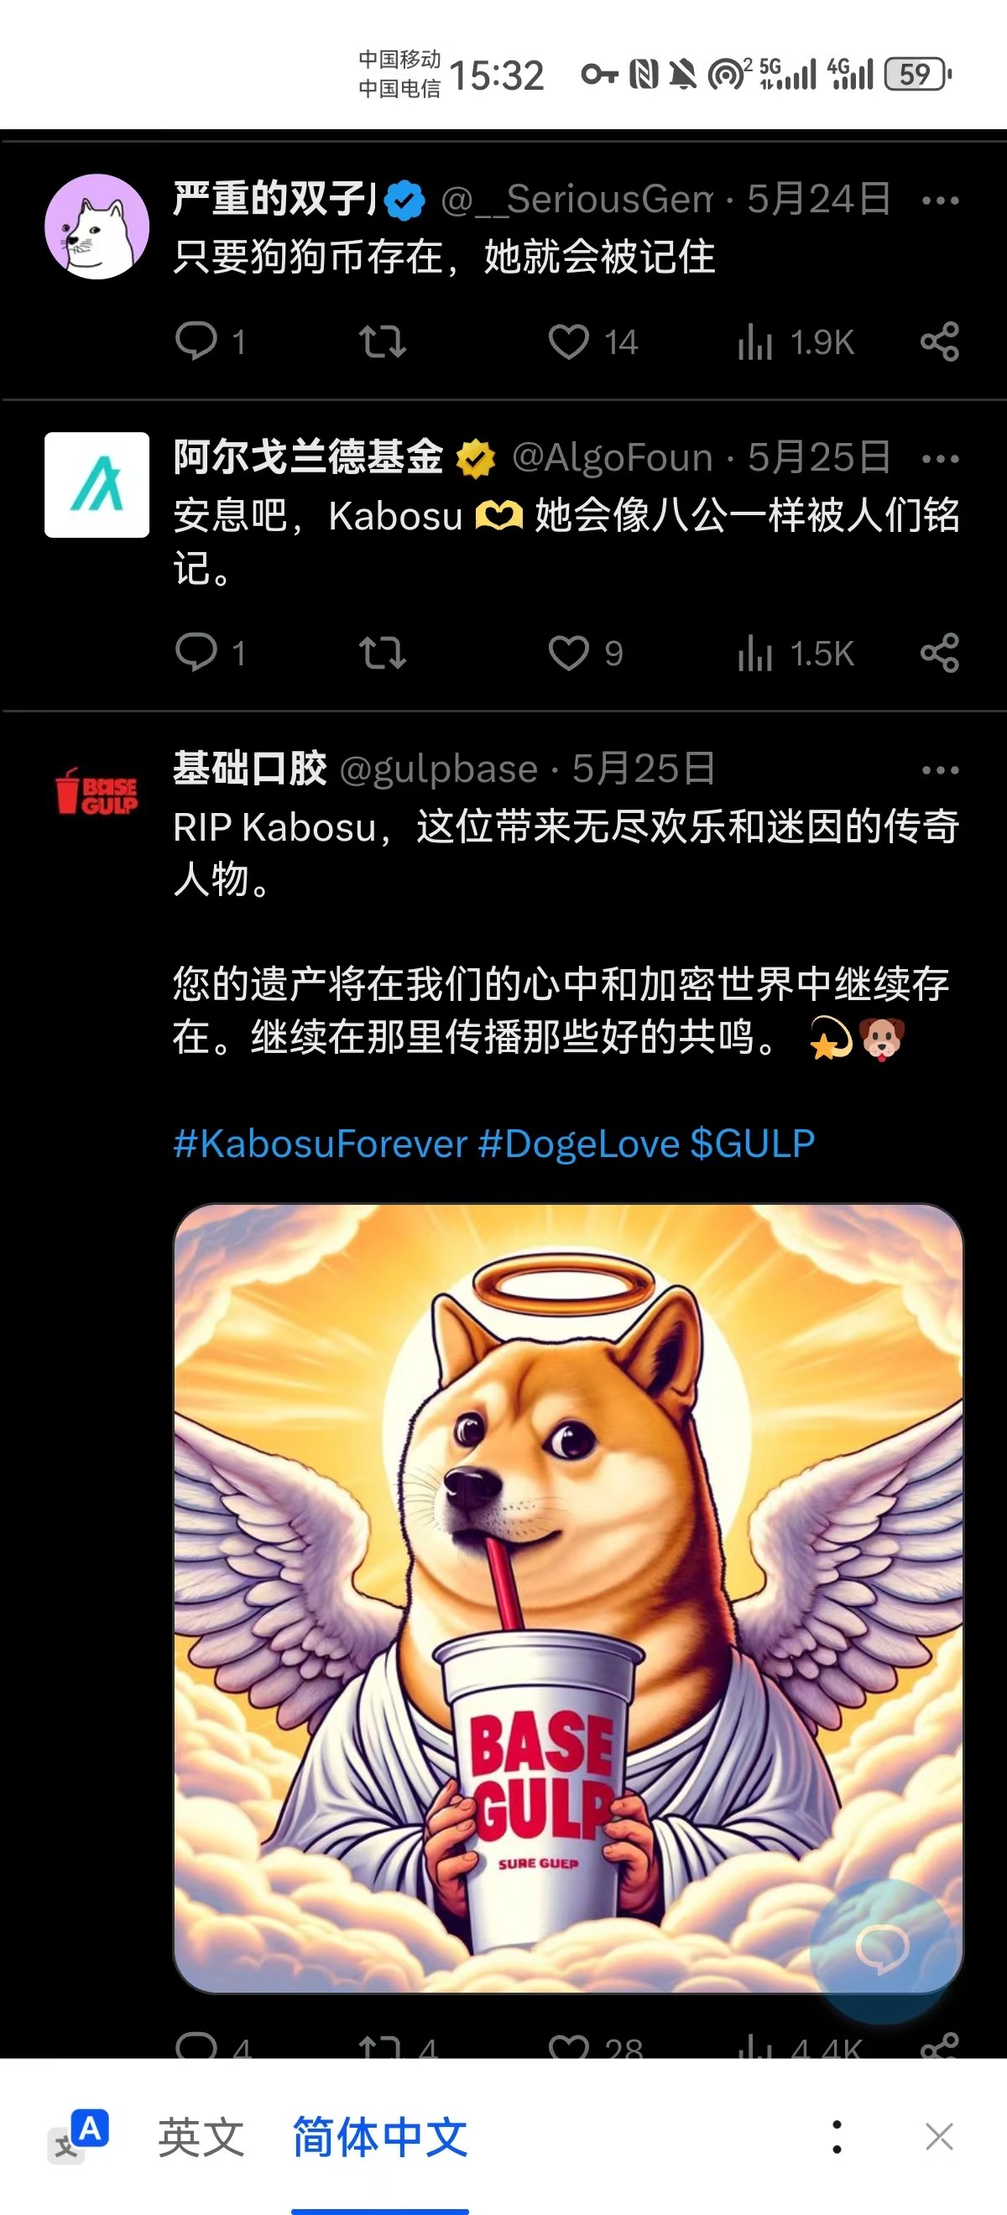Viewport: 1007px width, 2215px height.
Task: Share the 阿尔戈兰德基金 tweet
Action: 939,653
